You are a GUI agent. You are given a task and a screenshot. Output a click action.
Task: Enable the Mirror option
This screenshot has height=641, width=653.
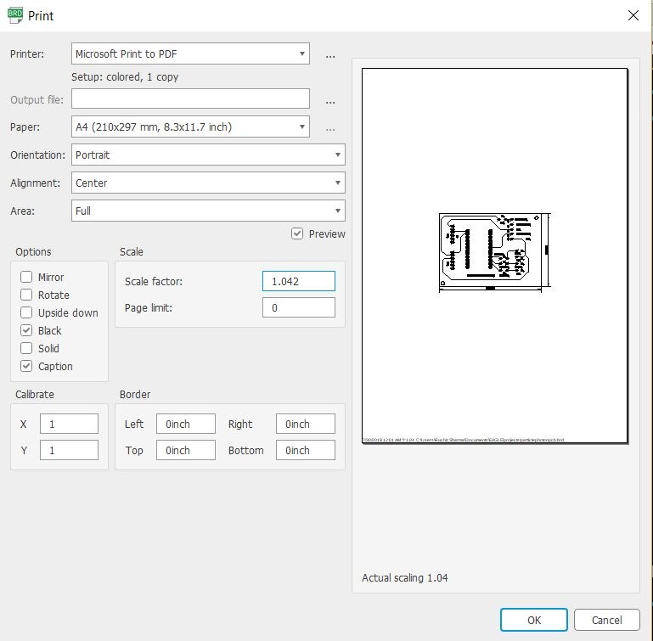(x=27, y=277)
